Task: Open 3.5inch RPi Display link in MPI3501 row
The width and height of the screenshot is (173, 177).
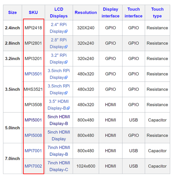Action: coord(59,74)
